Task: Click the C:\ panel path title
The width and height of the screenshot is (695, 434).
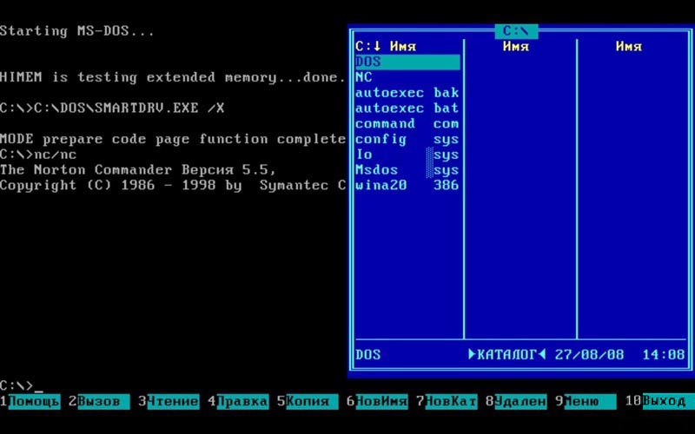Action: click(516, 31)
